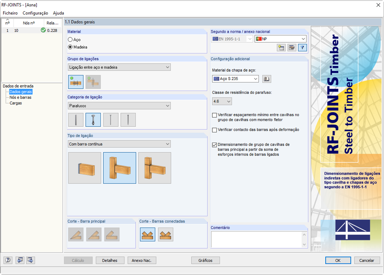Select split member connection type thumbnail
This screenshot has width=384, height=275.
155,168
